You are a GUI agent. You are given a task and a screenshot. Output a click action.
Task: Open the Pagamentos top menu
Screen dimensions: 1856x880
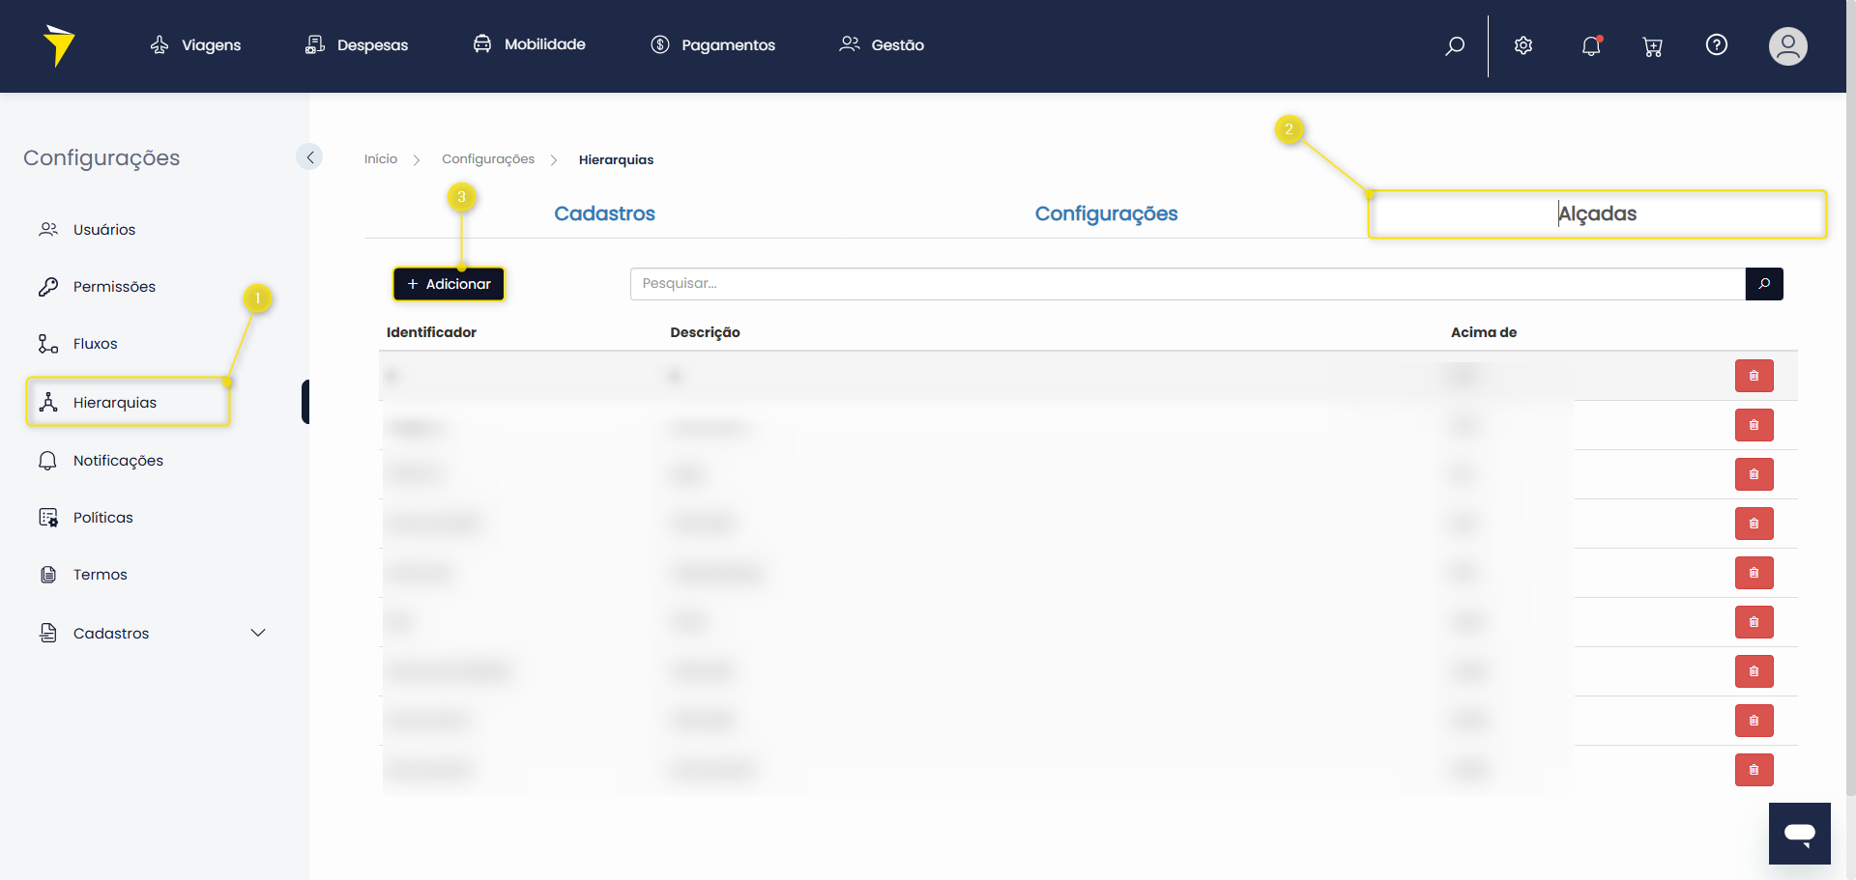(713, 45)
